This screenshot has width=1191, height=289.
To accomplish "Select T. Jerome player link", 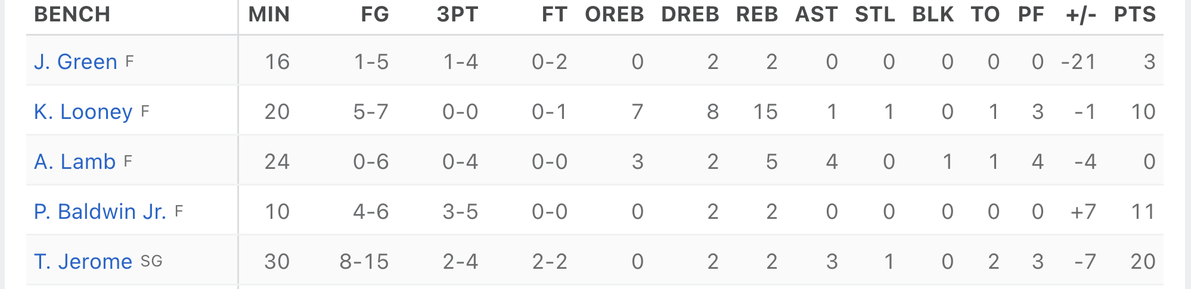I will point(83,262).
